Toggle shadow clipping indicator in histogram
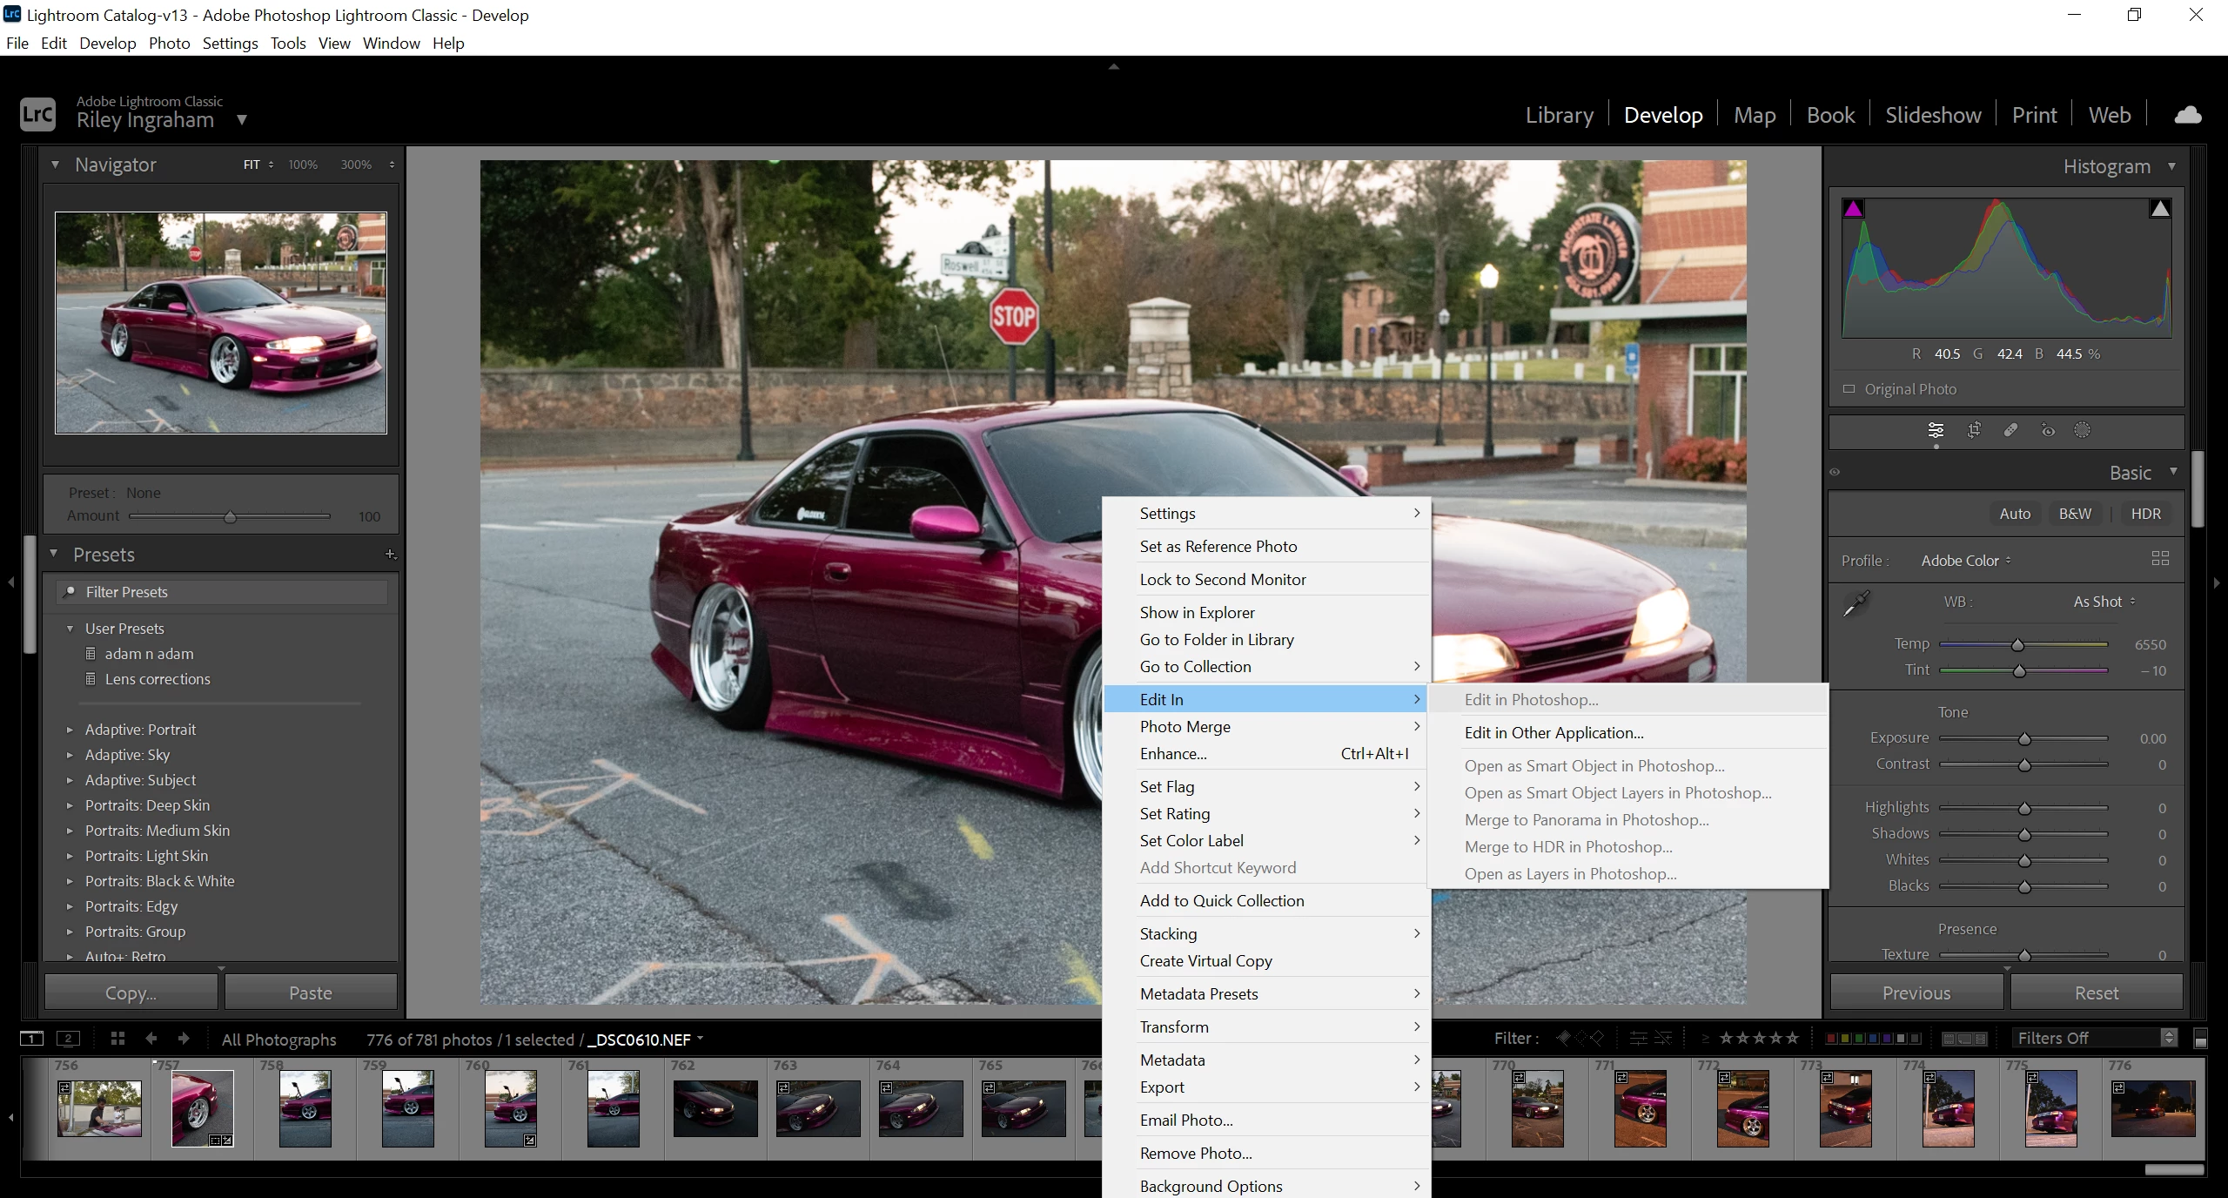This screenshot has width=2228, height=1198. [x=1853, y=209]
